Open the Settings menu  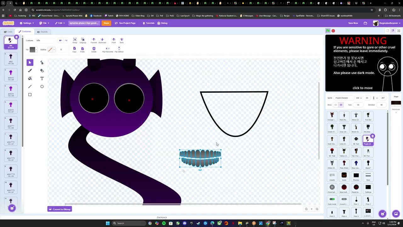(27, 23)
